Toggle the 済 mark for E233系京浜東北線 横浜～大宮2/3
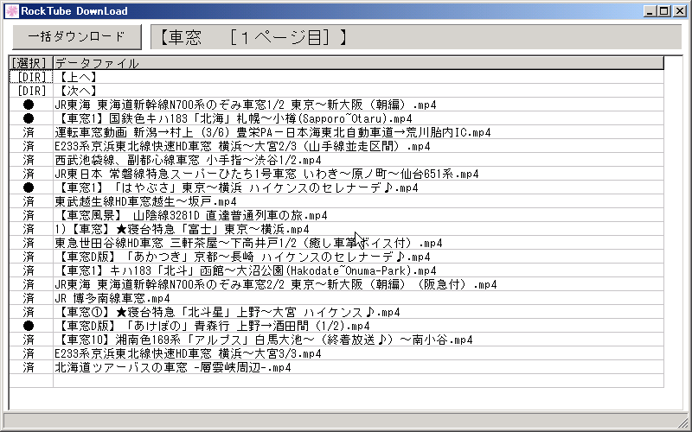The width and height of the screenshot is (692, 432). point(29,146)
